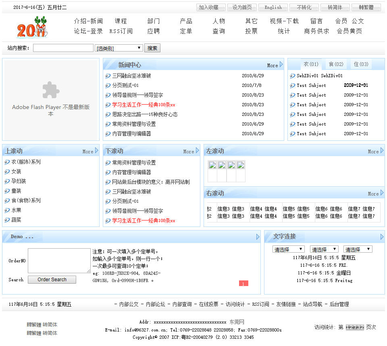Focus the 站内搜索 text input field

point(63,48)
